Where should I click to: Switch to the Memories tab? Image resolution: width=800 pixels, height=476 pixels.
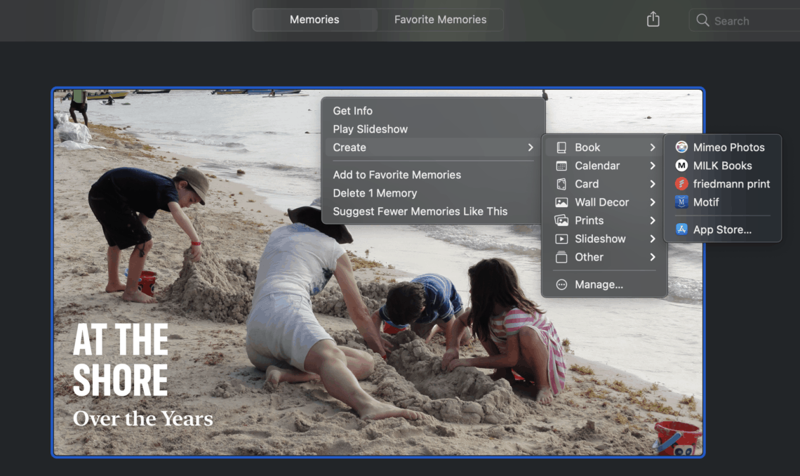[x=315, y=20]
